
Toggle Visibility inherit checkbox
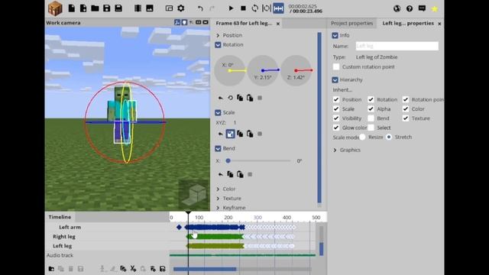pos(336,118)
